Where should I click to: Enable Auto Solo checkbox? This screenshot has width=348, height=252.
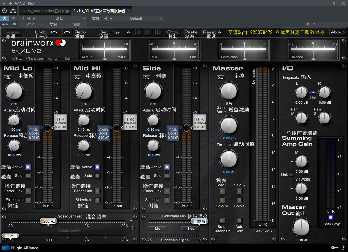(239, 220)
